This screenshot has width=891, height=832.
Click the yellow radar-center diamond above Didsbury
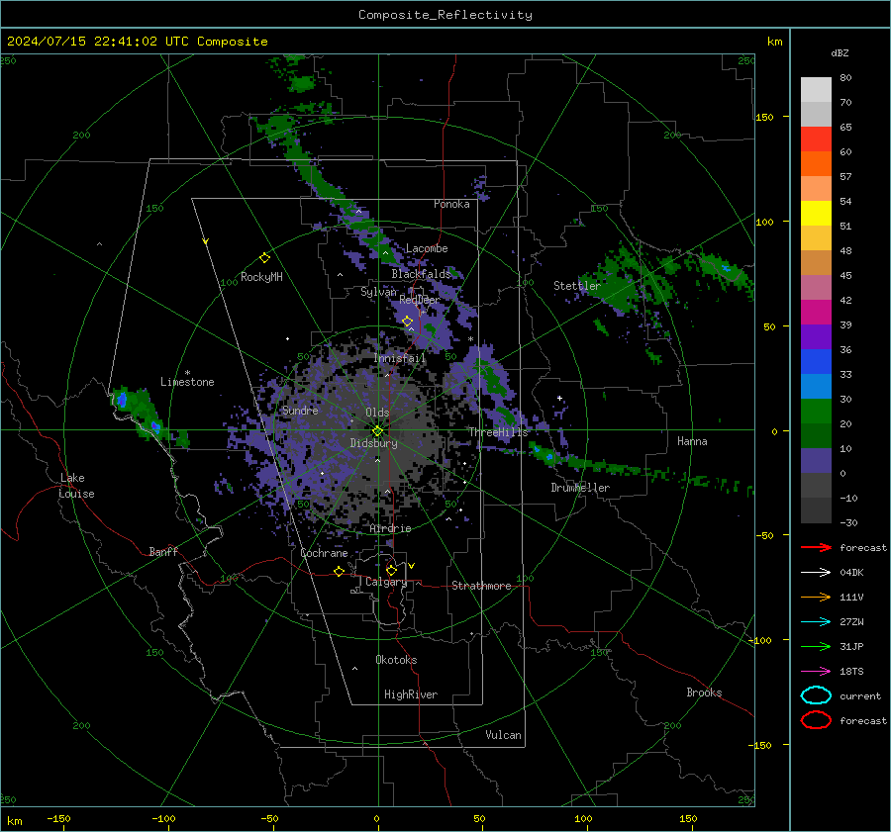[377, 431]
